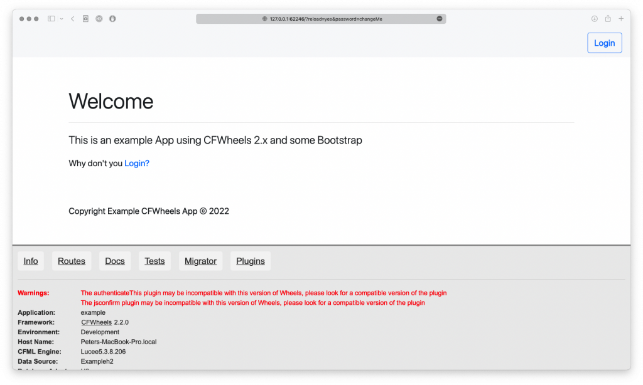Open the CFWheels framework link
This screenshot has height=385, width=643.
pyautogui.click(x=96, y=322)
